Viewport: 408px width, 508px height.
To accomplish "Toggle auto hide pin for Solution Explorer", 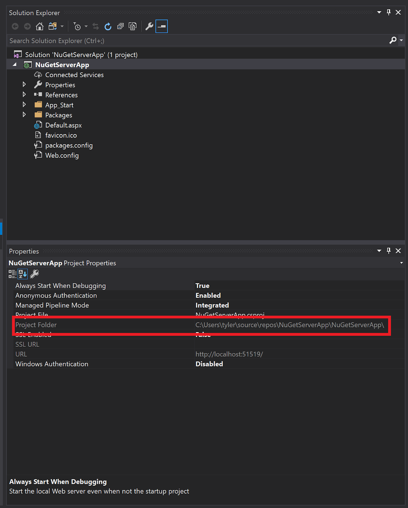I will tap(389, 12).
